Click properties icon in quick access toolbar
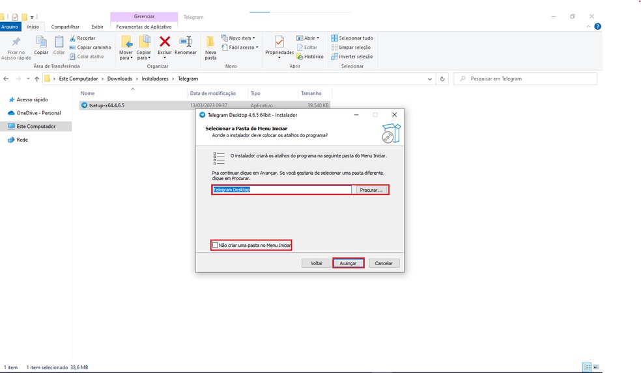The image size is (641, 373). [15, 17]
